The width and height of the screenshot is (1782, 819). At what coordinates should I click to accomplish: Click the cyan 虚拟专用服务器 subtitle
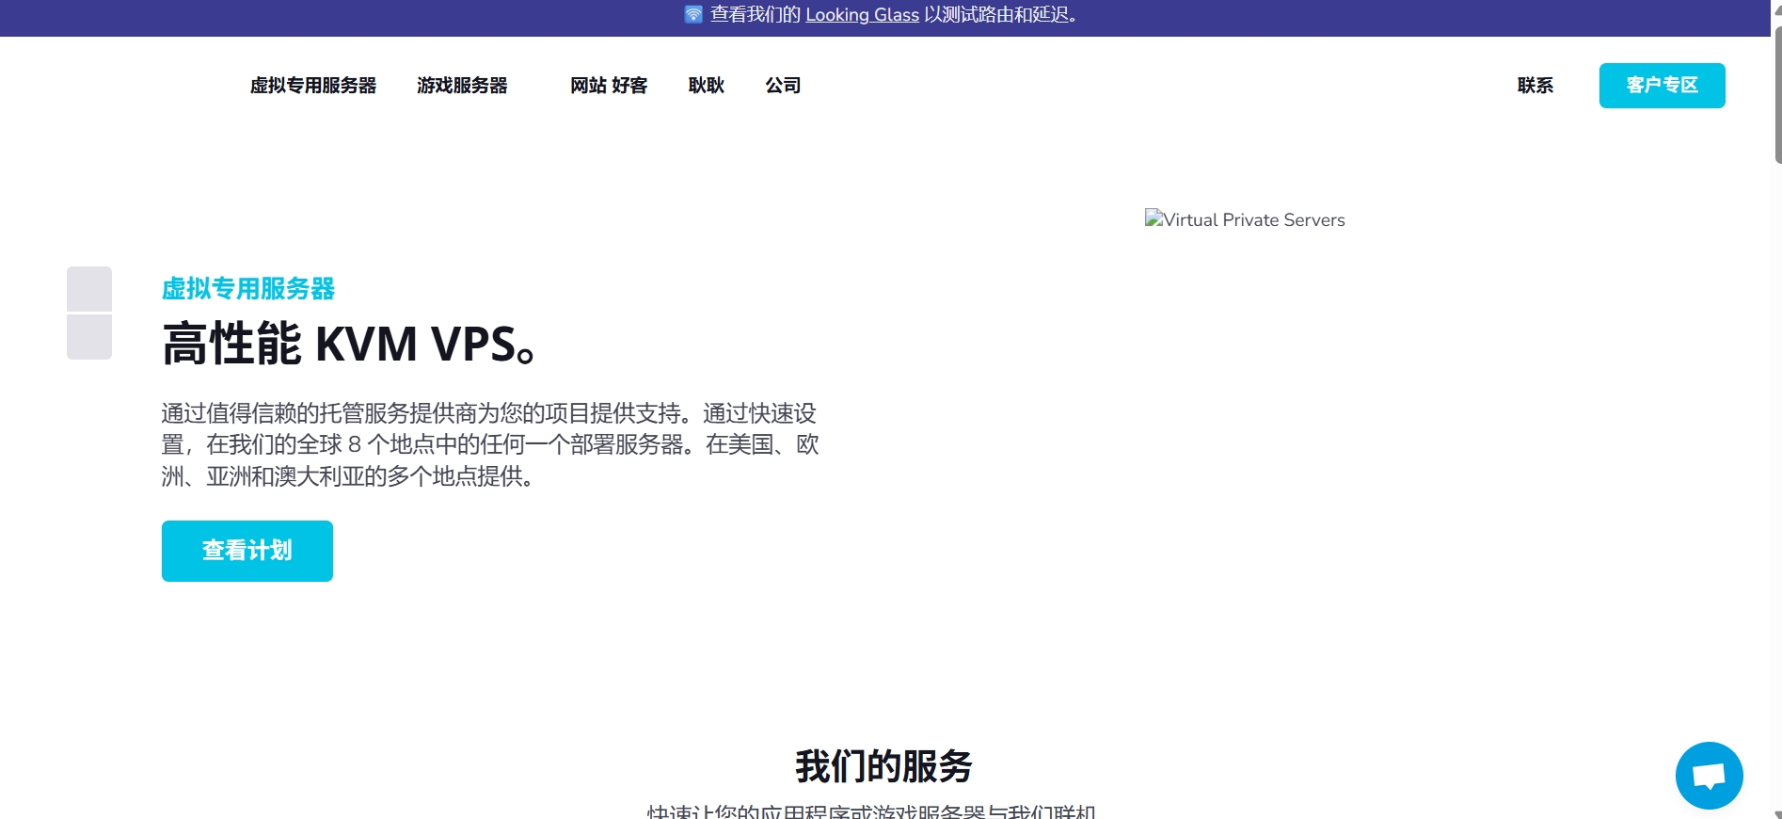[x=248, y=289]
